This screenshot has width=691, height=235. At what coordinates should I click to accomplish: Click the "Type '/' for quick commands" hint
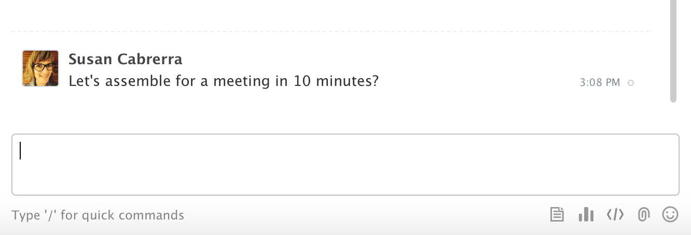(x=98, y=215)
